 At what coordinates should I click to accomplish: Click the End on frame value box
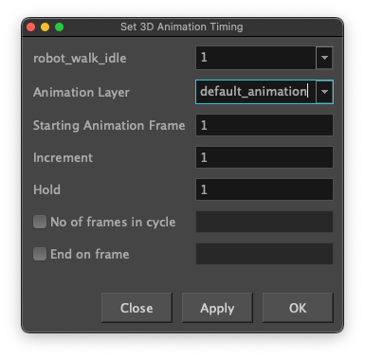[265, 254]
